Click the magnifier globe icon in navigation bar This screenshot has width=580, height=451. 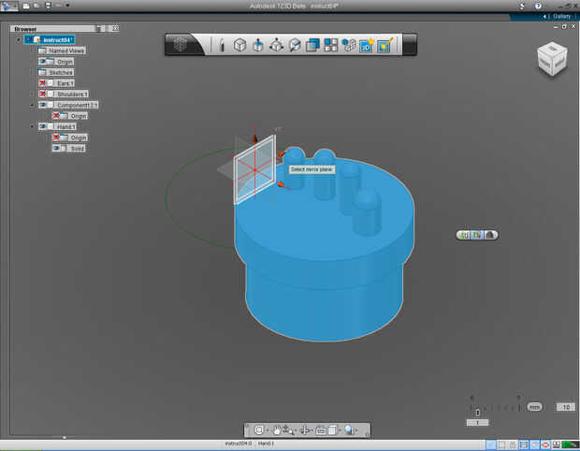click(349, 429)
